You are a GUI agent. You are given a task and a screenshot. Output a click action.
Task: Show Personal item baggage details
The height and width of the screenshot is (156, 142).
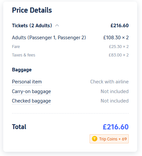tap(27, 82)
